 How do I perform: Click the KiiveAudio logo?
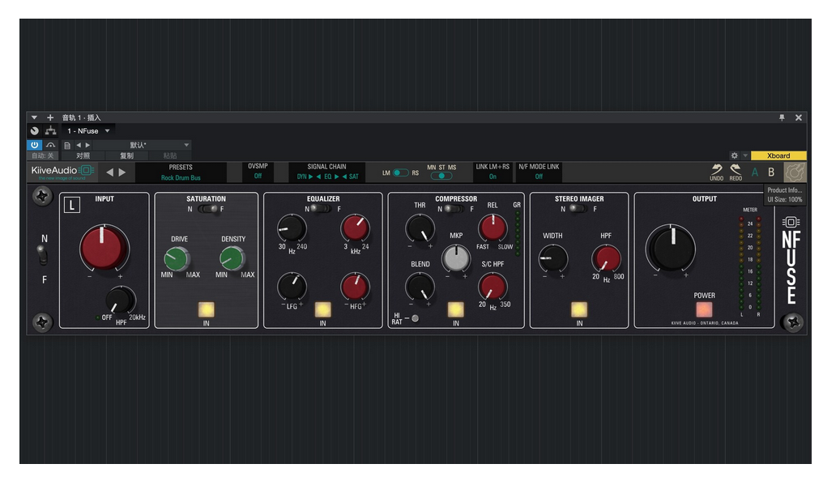point(62,172)
